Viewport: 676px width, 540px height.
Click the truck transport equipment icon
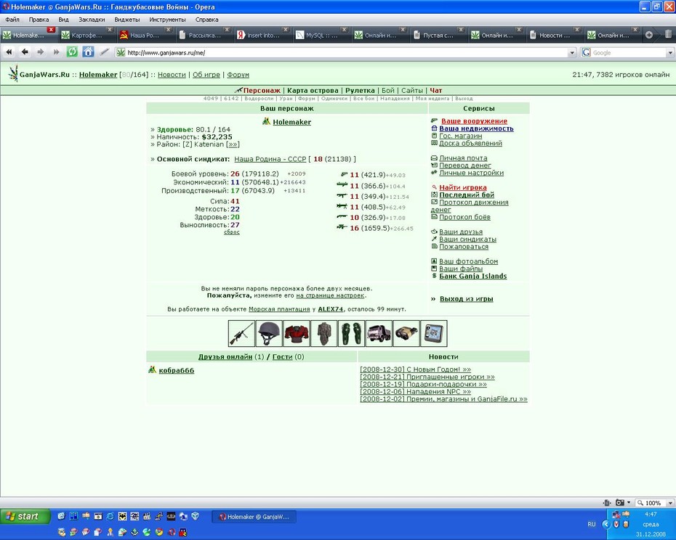point(379,333)
